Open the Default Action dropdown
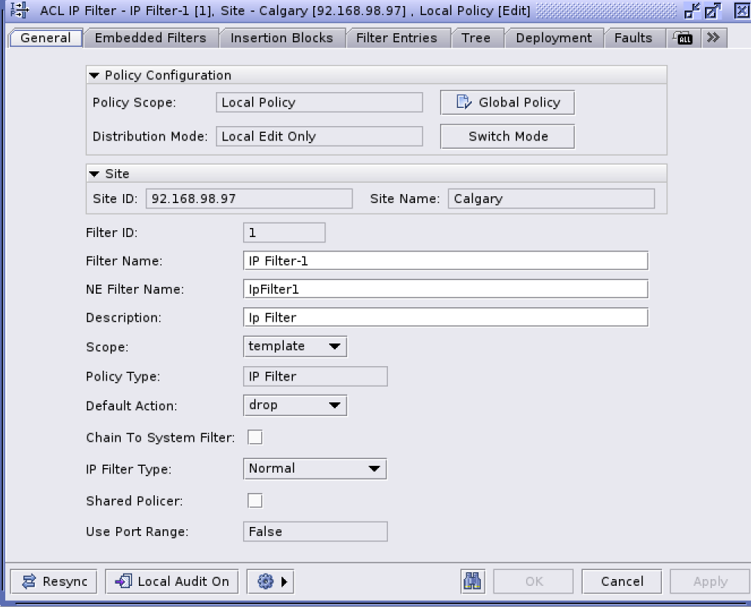The width and height of the screenshot is (751, 607). point(295,405)
